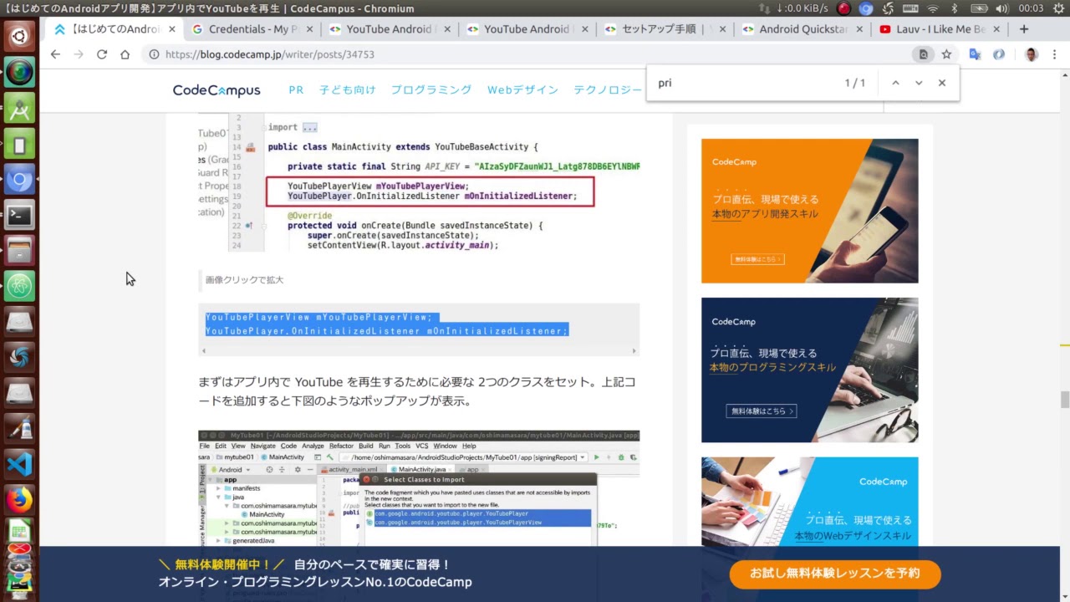
Task: Open the テクノロジー category
Action: click(x=608, y=89)
